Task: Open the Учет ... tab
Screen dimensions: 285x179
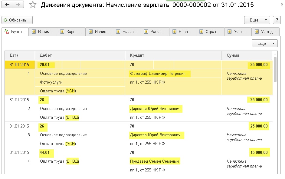Action: (238, 32)
